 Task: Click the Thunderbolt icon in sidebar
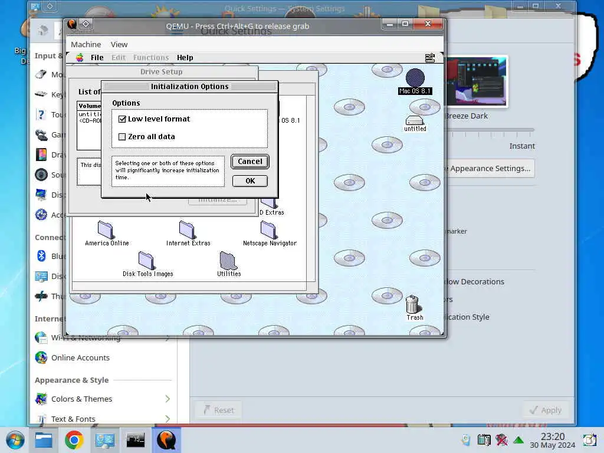(41, 296)
